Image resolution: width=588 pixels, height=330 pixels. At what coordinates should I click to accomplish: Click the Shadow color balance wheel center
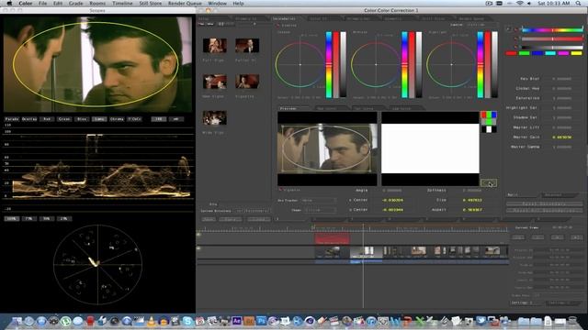tap(300, 65)
